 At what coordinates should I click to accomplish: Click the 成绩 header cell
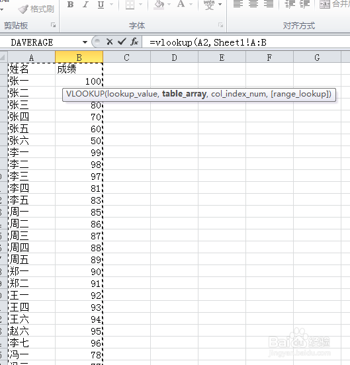pos(79,69)
